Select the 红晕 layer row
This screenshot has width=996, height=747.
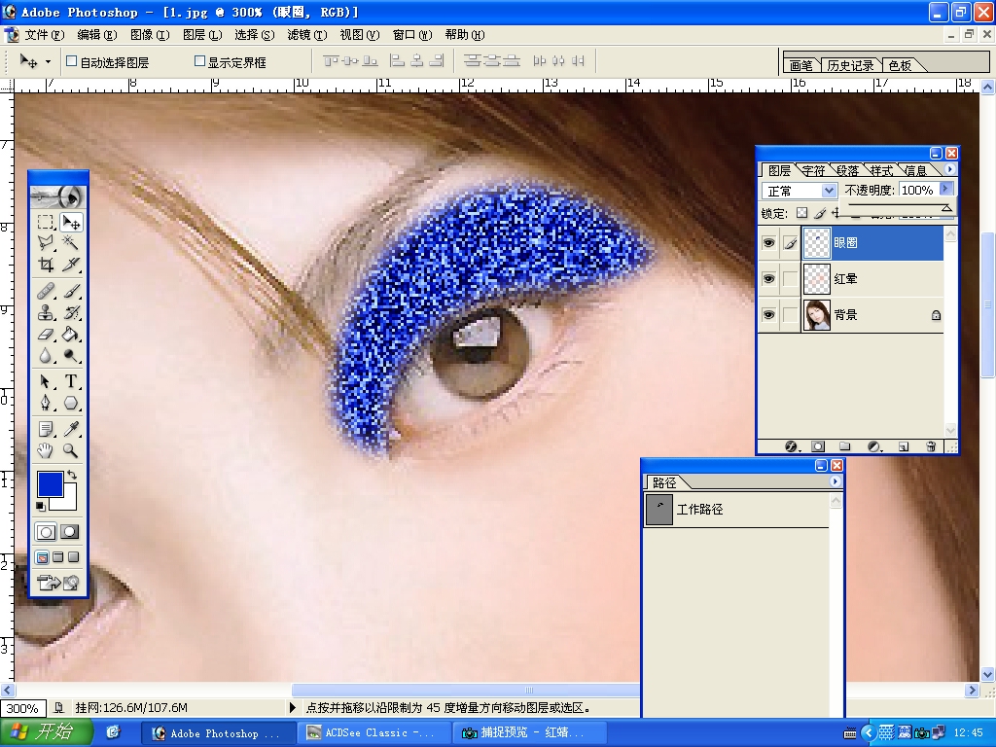point(851,279)
